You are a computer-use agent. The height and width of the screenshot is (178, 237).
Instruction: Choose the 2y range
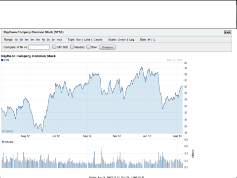48,40
